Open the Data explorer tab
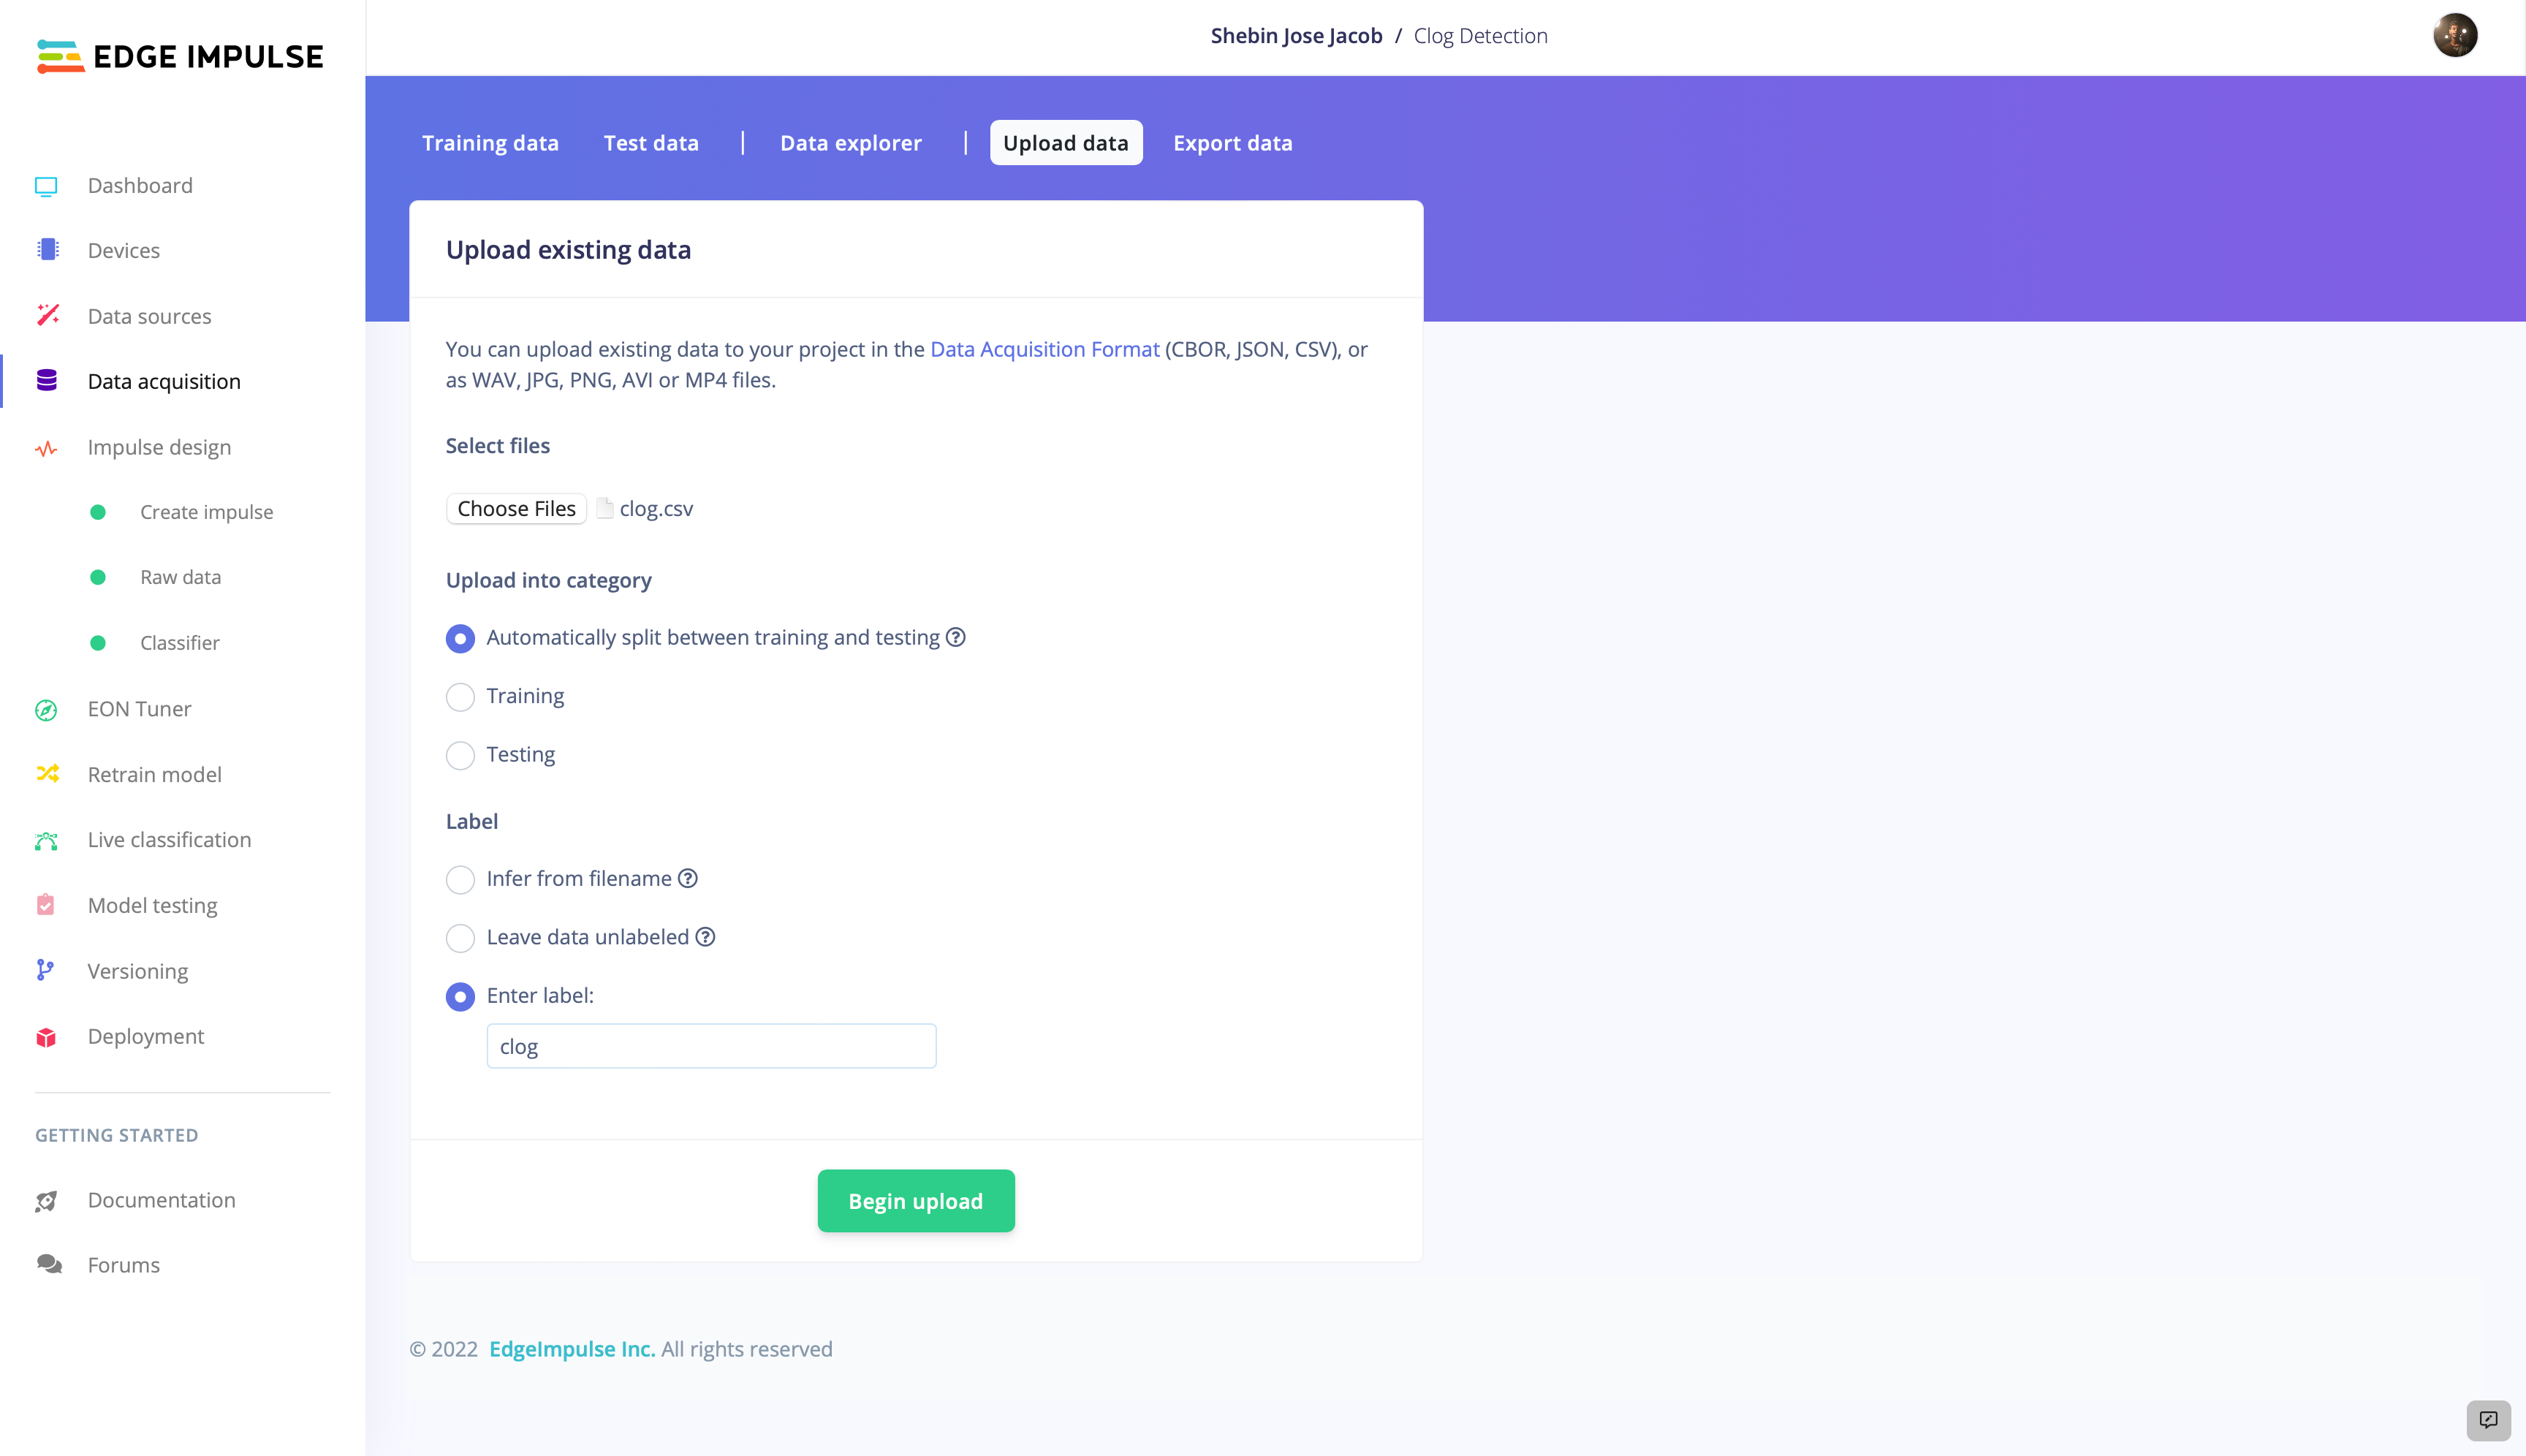This screenshot has width=2526, height=1456. pyautogui.click(x=851, y=143)
